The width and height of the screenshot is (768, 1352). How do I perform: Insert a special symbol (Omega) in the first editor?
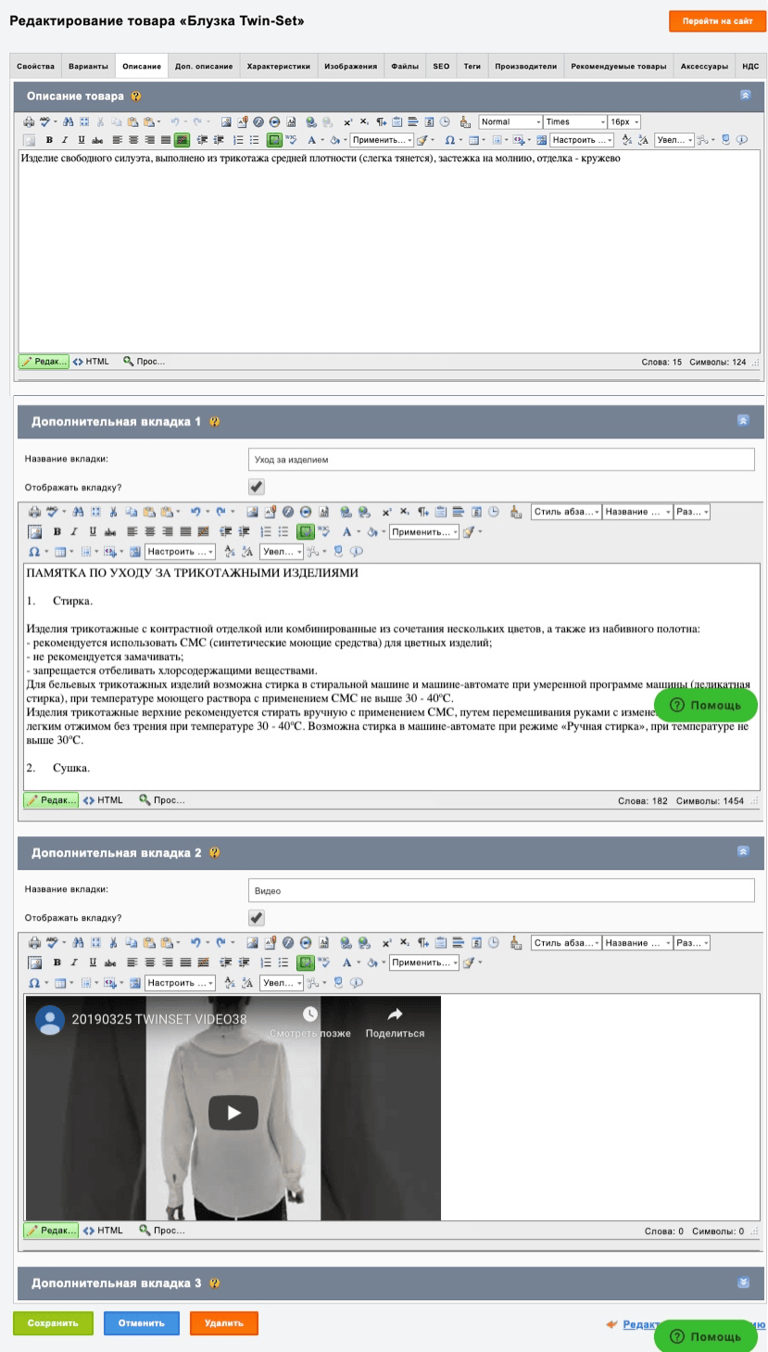(450, 140)
